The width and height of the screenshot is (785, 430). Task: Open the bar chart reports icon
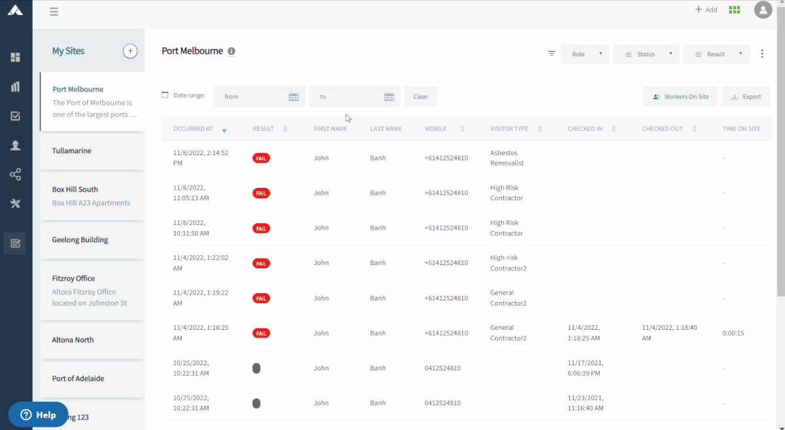click(x=16, y=86)
